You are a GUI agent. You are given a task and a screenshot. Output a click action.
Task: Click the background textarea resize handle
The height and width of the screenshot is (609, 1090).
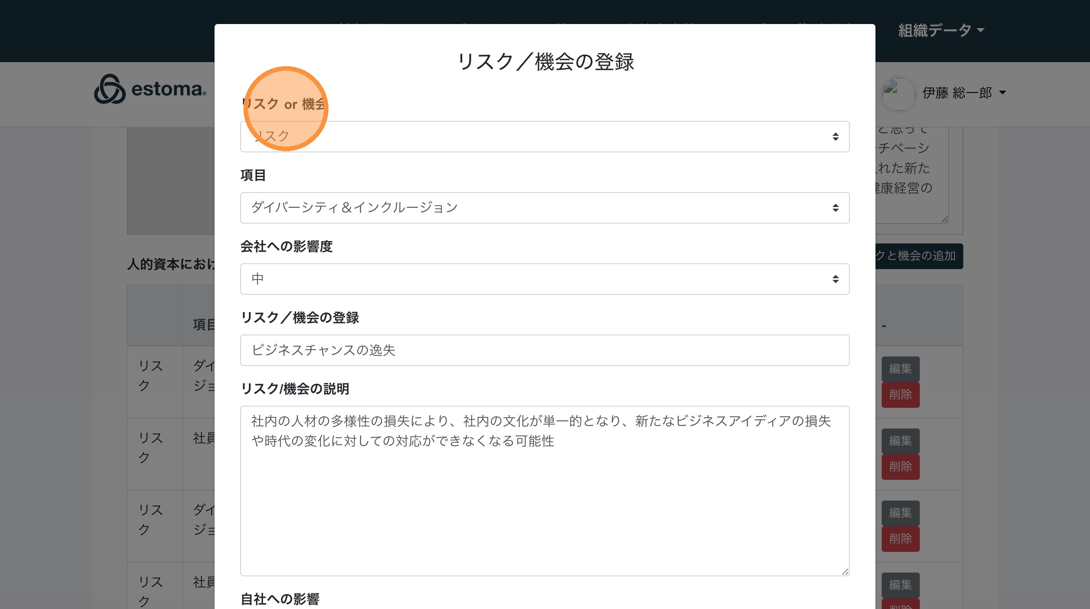(945, 219)
